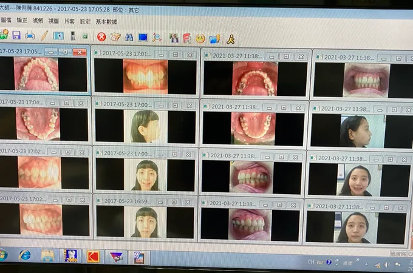Select the 2017 16:59 neutral front face photo
Screen dimensions: 413x273
pos(145,222)
